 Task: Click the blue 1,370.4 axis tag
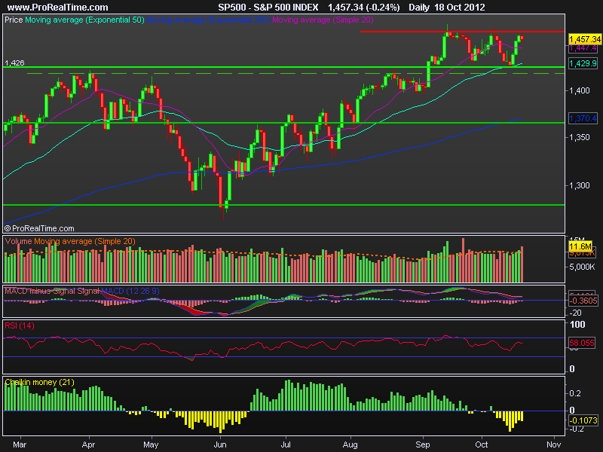(583, 118)
